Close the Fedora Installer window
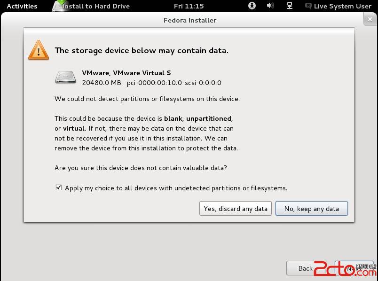The image size is (378, 281). tap(370, 19)
